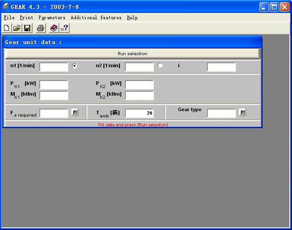Click the Gear unit data title bar
Viewport: 292px width, 230px height.
coord(132,42)
